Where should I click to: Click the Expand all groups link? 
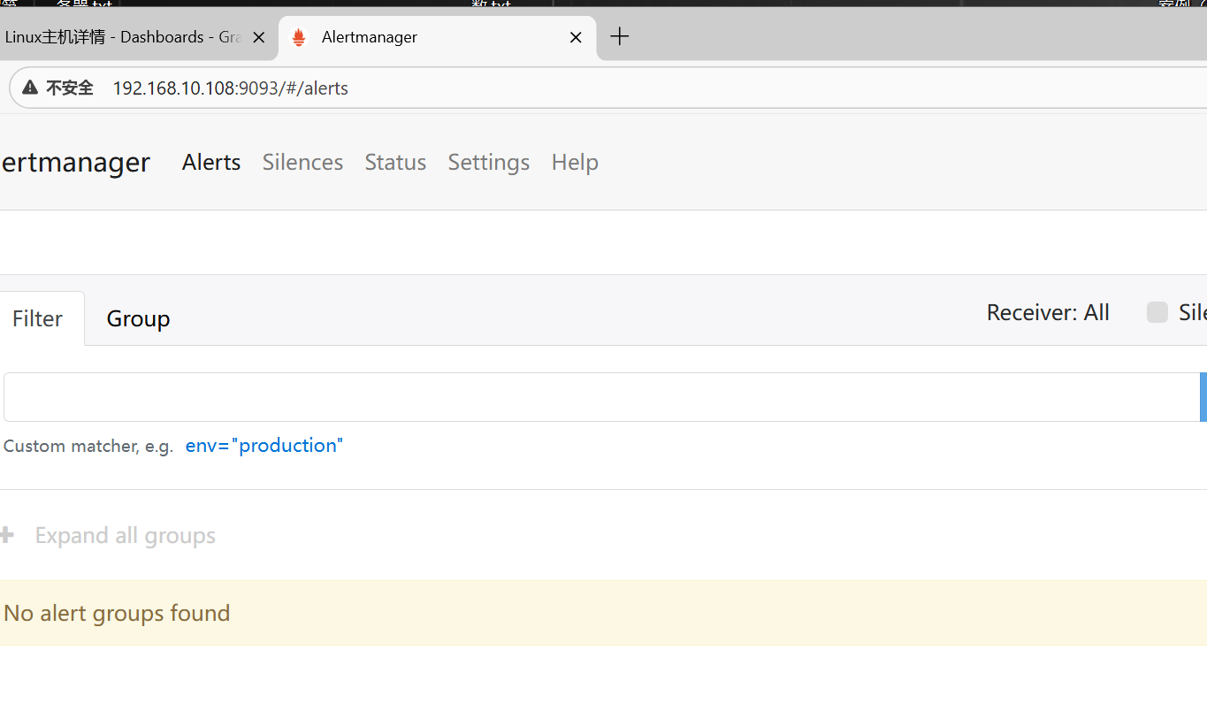click(x=126, y=535)
